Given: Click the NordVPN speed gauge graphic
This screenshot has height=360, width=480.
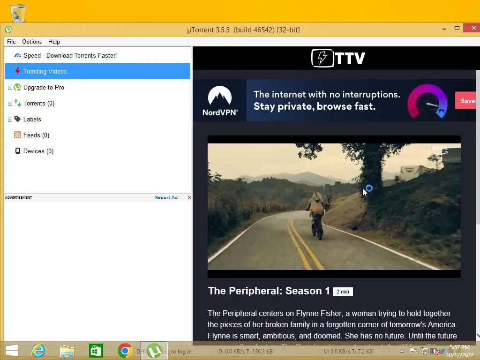Looking at the screenshot, I should click(427, 101).
